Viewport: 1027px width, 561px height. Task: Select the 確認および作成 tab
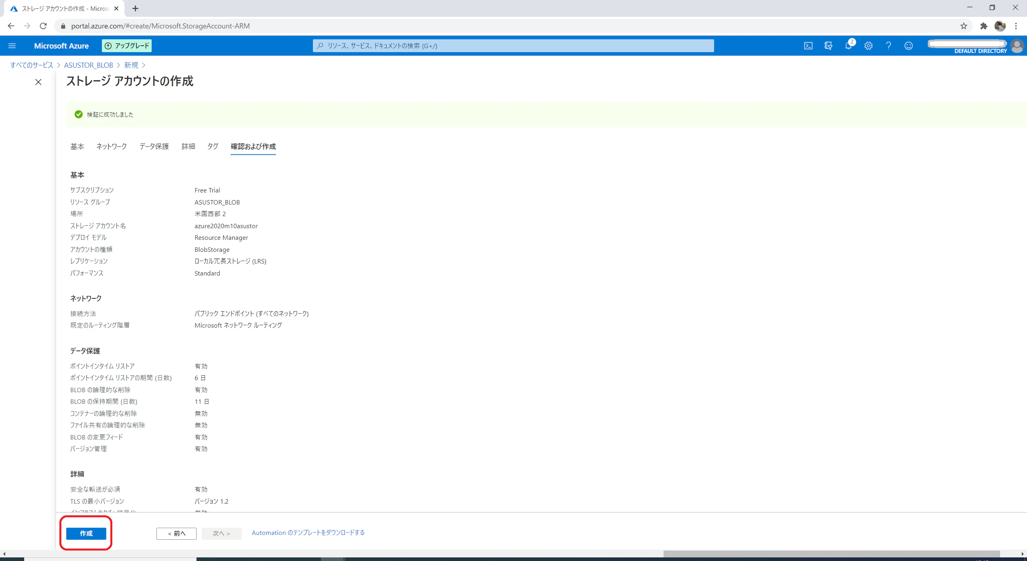[x=253, y=146]
